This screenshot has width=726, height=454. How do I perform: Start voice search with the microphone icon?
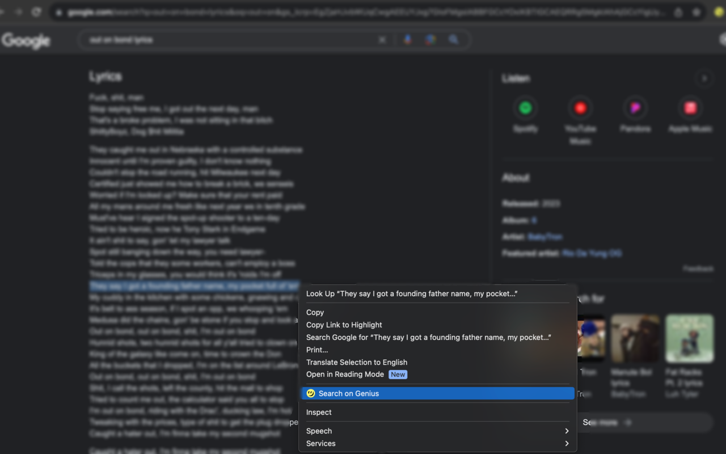click(x=408, y=40)
